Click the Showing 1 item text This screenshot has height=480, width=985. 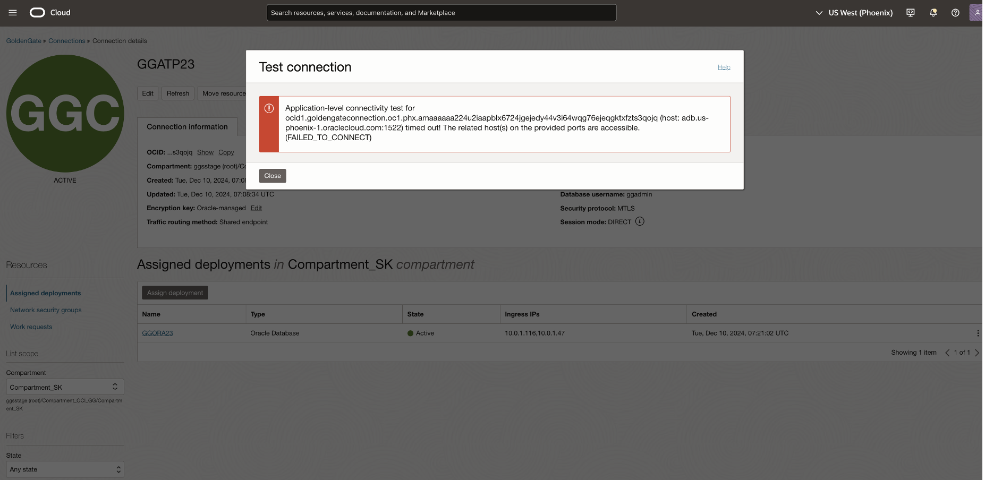[914, 353]
